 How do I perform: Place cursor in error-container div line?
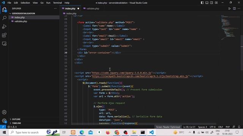(x=99, y=53)
